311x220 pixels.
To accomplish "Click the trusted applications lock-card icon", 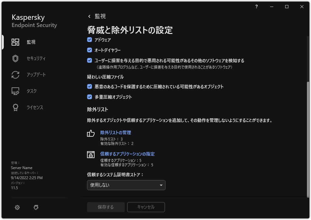I will pyautogui.click(x=91, y=154).
